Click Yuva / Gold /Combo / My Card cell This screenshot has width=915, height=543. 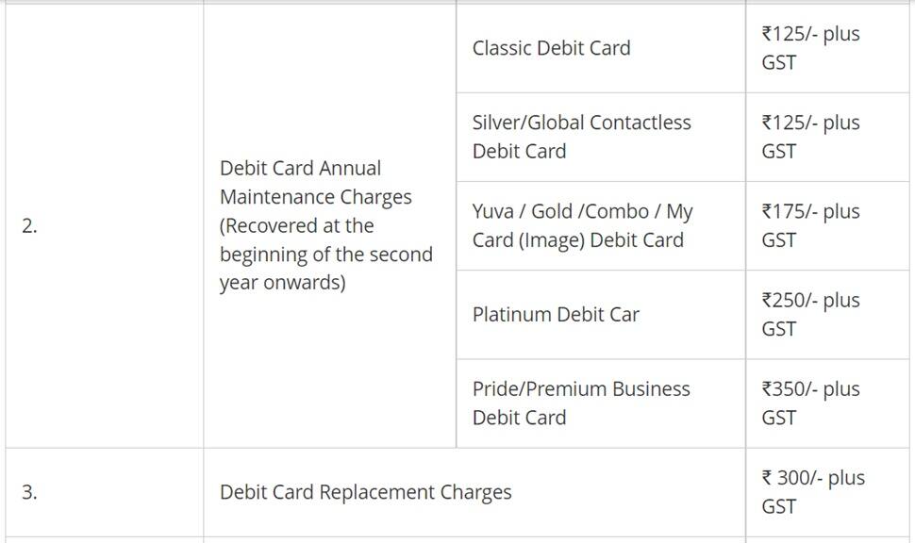click(601, 225)
